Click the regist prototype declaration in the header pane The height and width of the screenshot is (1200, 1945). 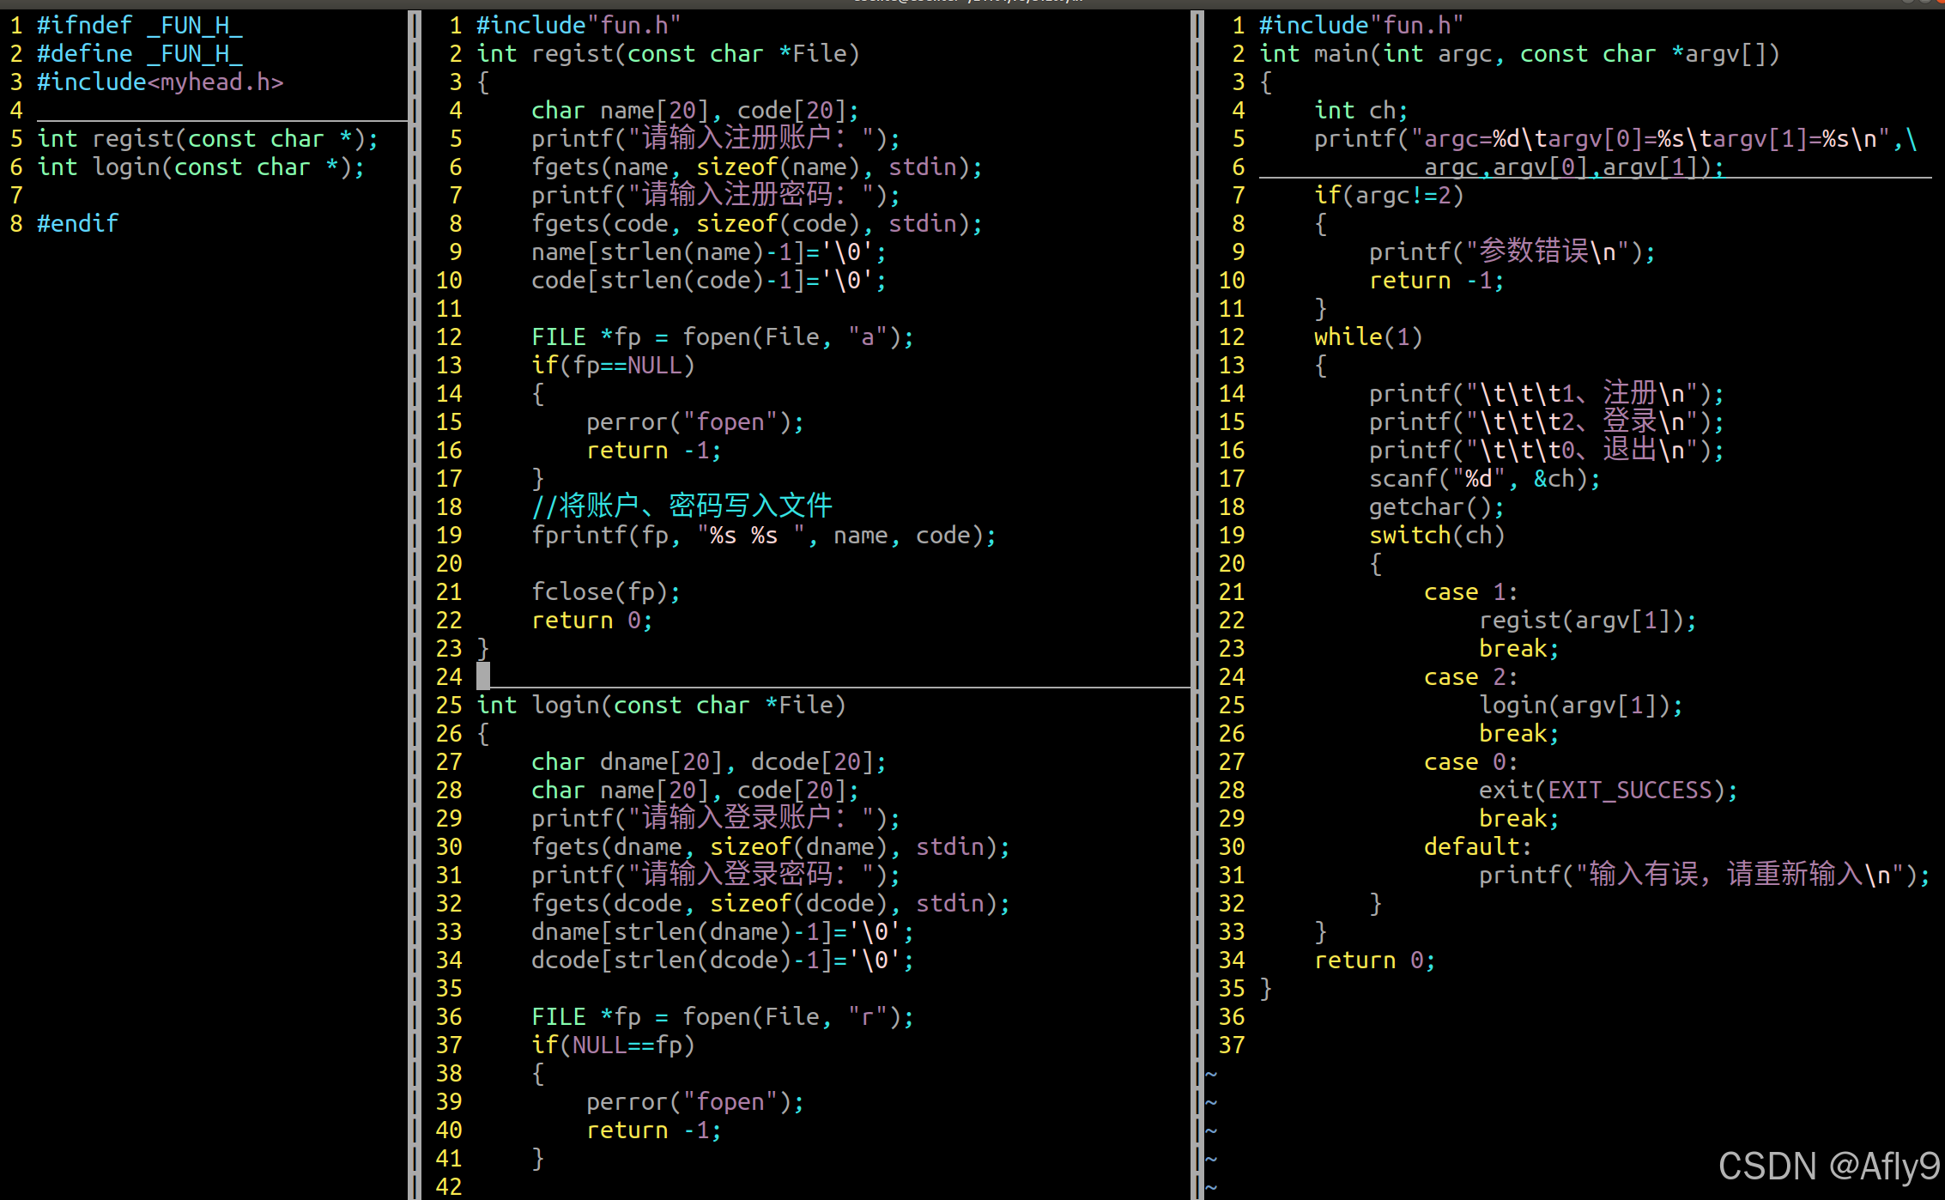(206, 139)
